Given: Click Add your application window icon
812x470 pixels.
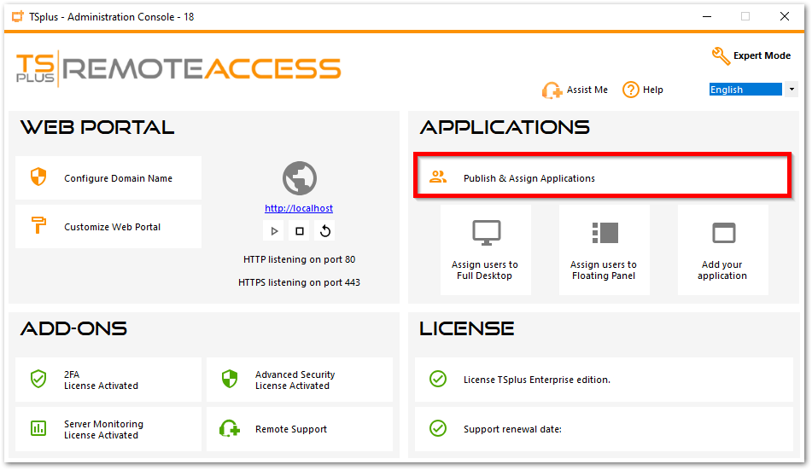Looking at the screenshot, I should pyautogui.click(x=723, y=232).
